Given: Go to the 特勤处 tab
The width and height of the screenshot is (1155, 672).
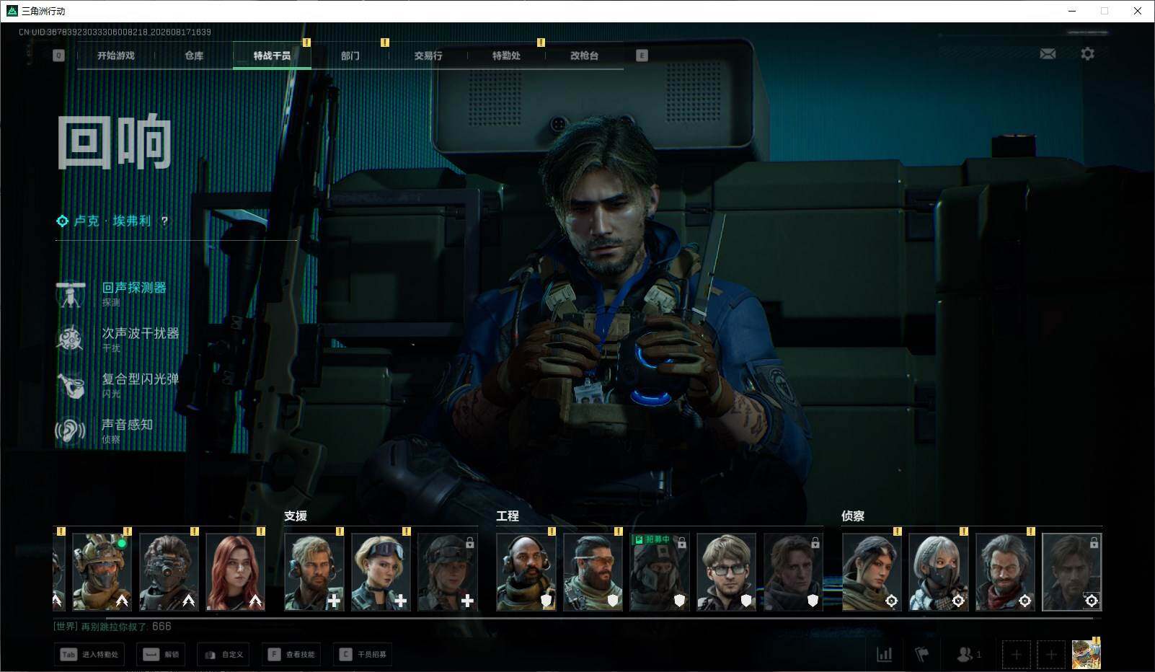Looking at the screenshot, I should point(506,56).
